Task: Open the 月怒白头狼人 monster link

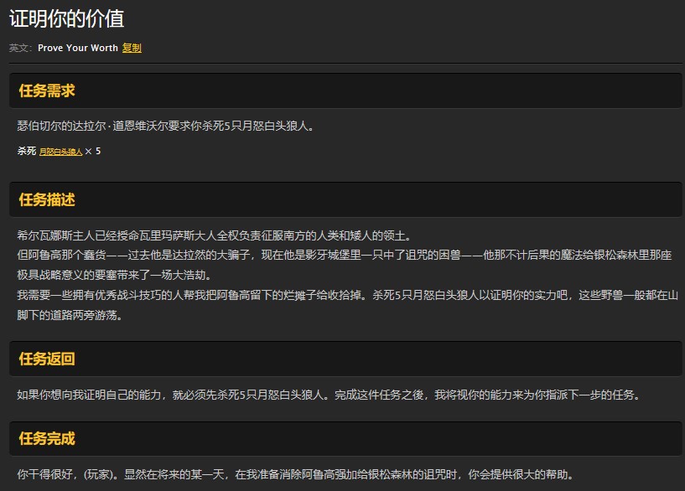Action: (60, 152)
